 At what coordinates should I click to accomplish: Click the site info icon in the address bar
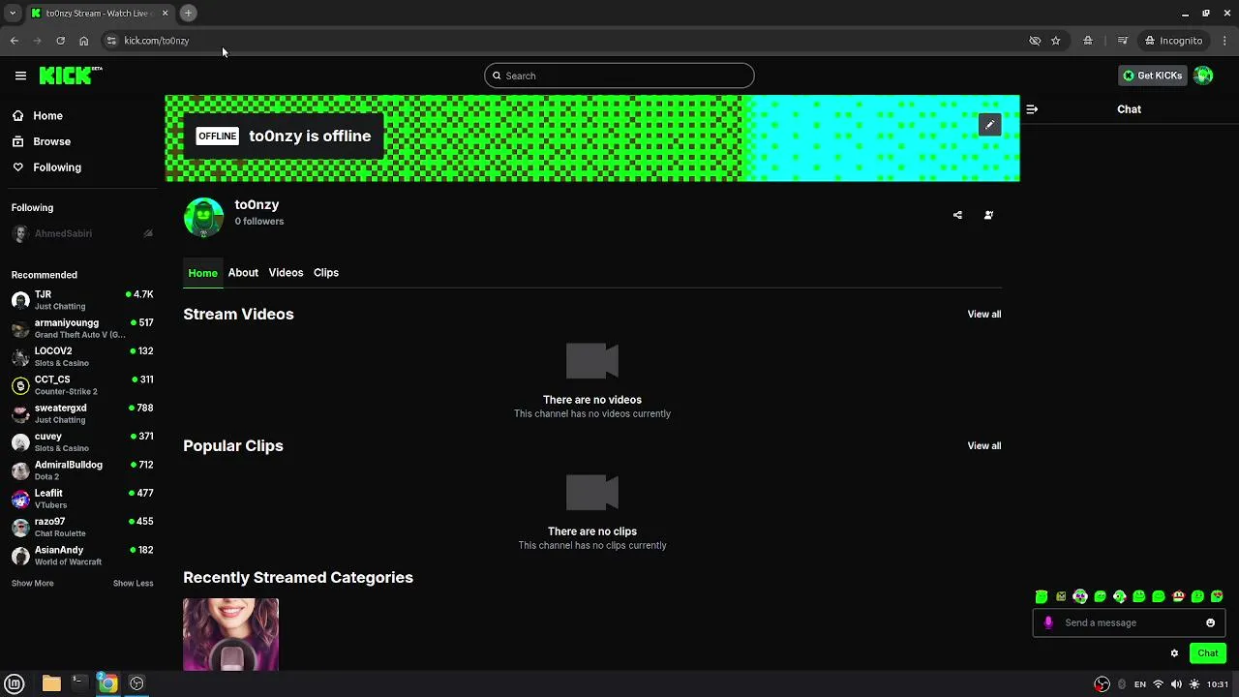click(x=111, y=41)
